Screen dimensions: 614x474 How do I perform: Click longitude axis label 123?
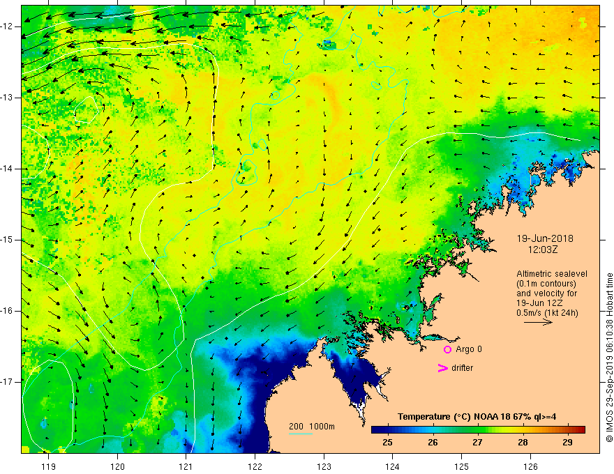click(324, 466)
